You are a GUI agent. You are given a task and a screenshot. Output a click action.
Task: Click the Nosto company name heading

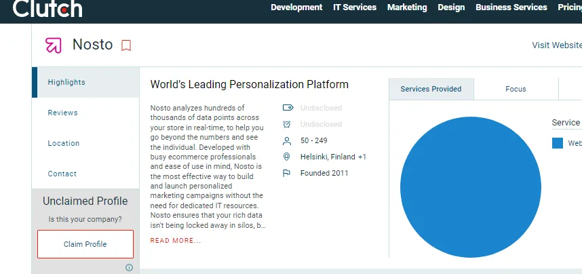[92, 45]
